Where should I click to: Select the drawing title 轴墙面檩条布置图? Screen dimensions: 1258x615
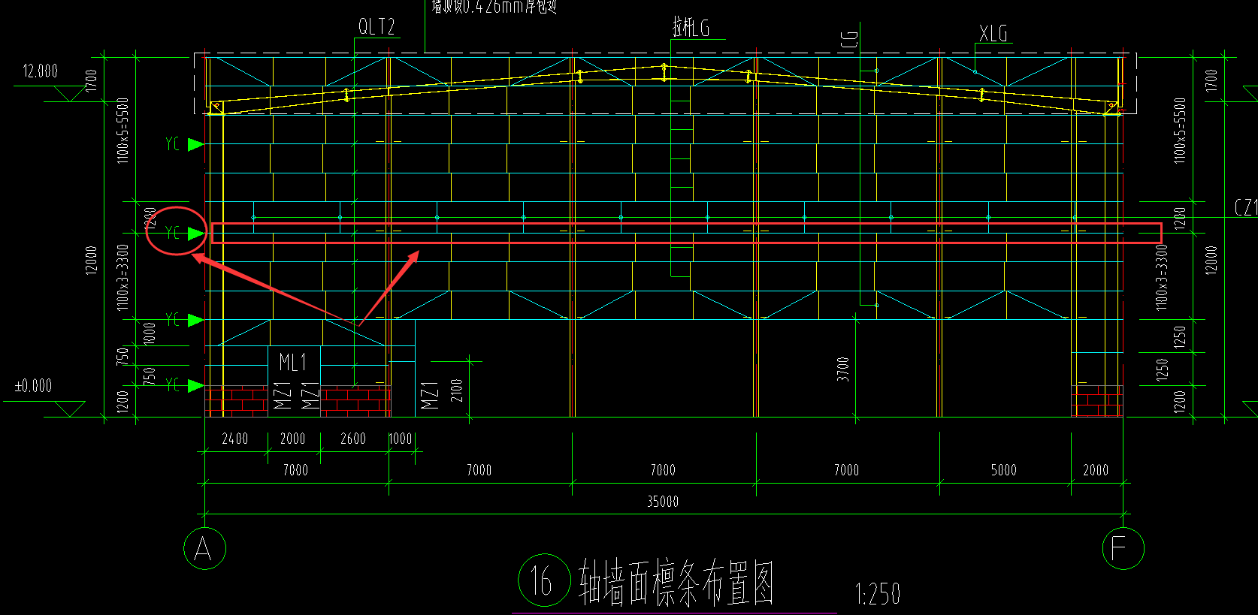tap(676, 582)
